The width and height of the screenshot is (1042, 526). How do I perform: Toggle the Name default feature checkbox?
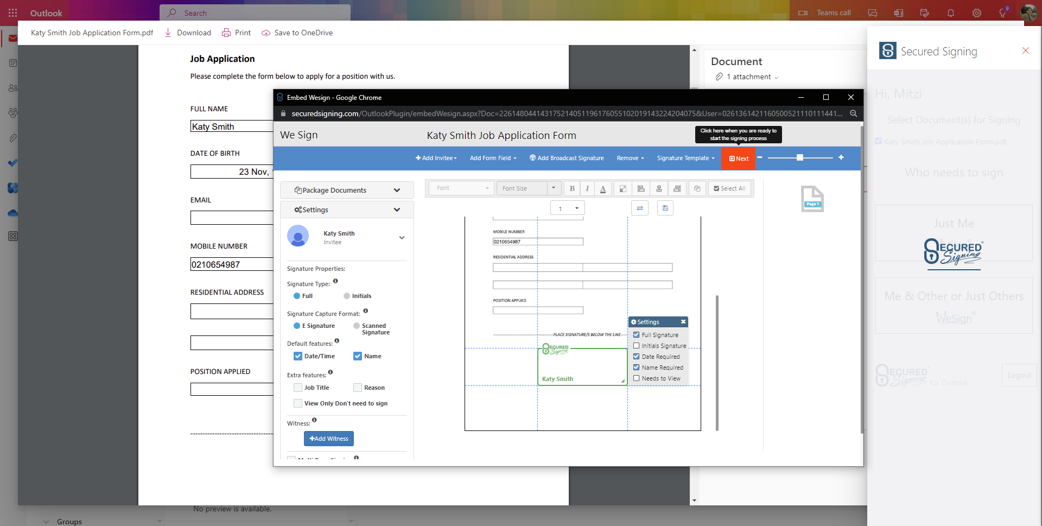(x=358, y=356)
